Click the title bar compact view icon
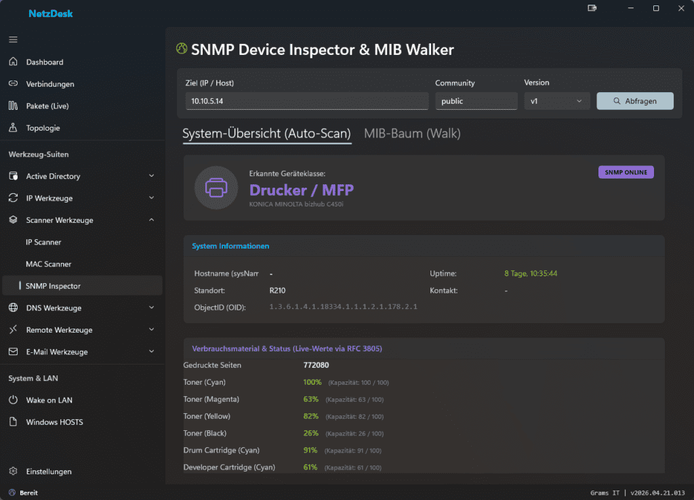This screenshot has width=694, height=500. (592, 8)
